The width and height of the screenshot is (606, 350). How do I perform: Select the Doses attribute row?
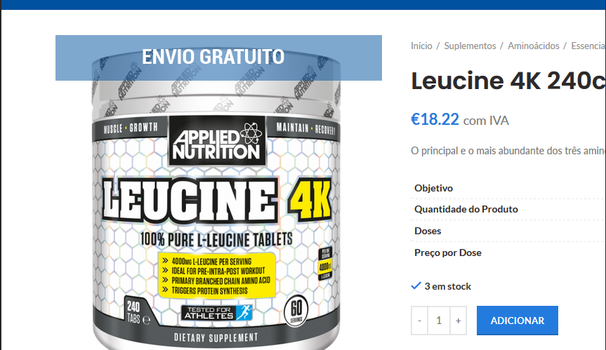tap(508, 231)
